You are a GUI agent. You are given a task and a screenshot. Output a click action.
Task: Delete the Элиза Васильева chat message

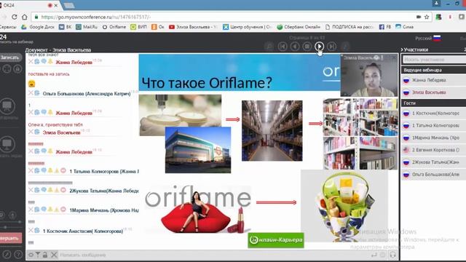(31, 132)
